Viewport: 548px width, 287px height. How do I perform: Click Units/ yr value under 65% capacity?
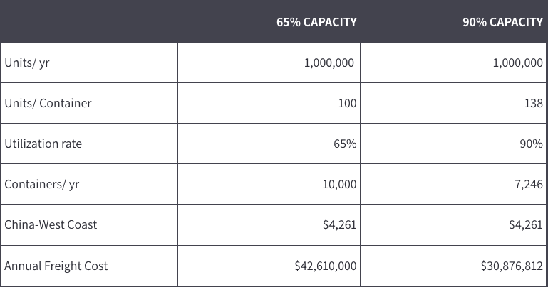[330, 63]
